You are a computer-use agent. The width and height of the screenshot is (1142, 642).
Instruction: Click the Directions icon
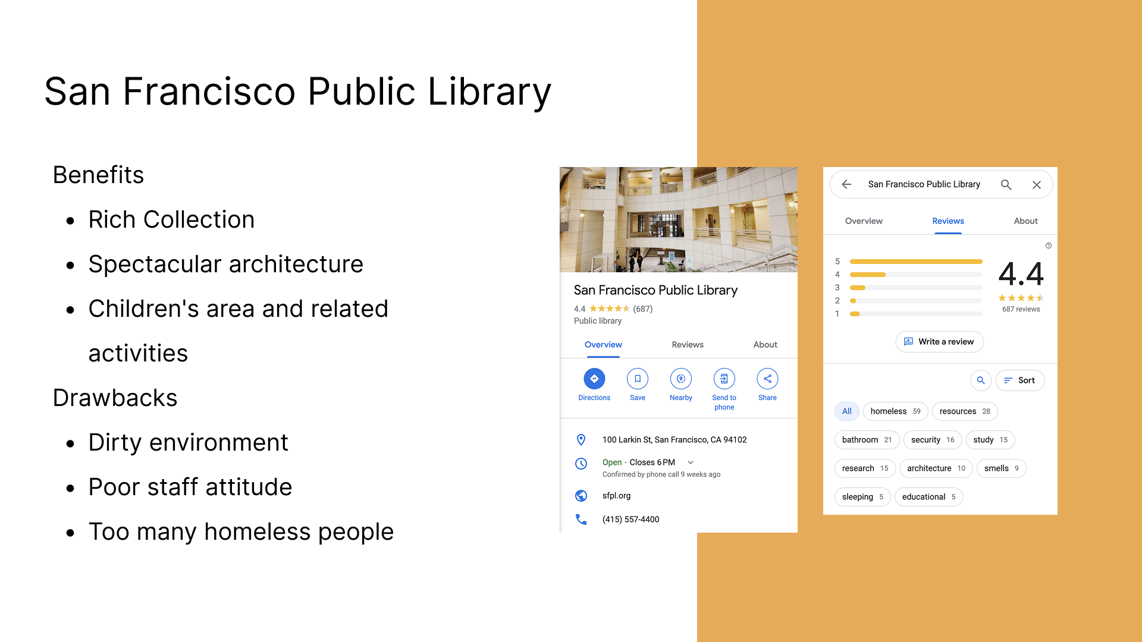[594, 379]
